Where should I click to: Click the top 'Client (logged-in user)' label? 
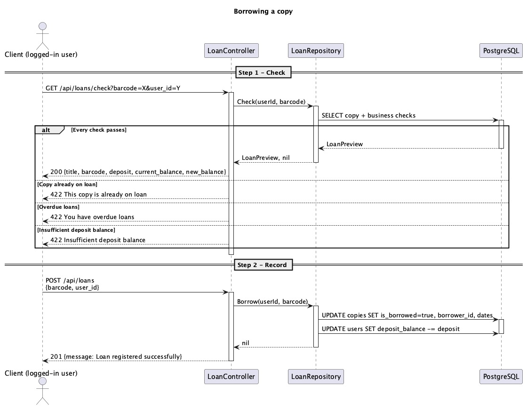41,55
